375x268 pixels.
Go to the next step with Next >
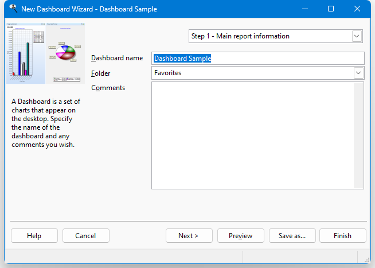point(189,236)
